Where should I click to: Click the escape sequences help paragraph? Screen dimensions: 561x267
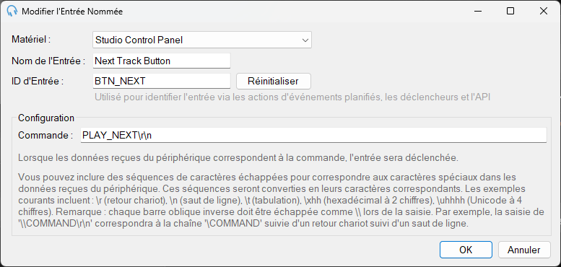tap(281, 201)
